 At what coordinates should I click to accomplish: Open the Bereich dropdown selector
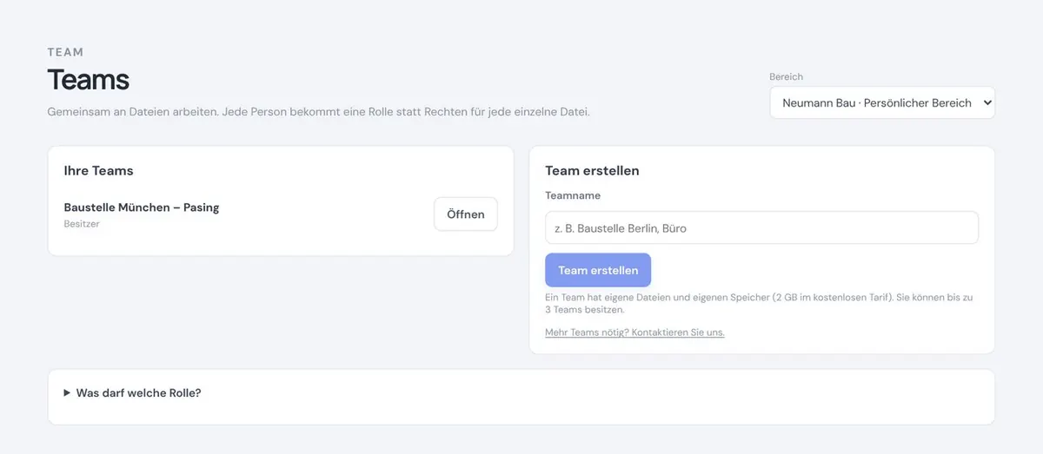[882, 102]
